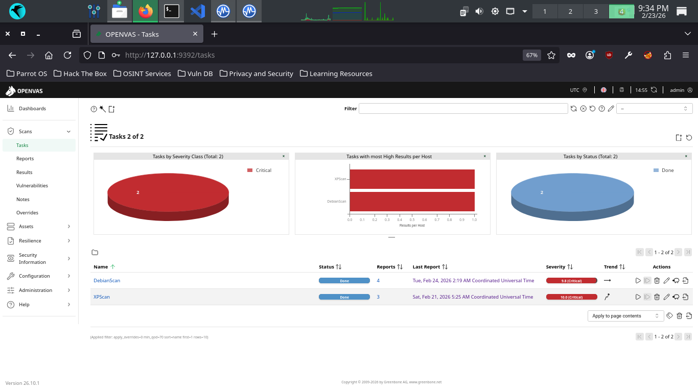Move the XPScan task to trashcan
The height and width of the screenshot is (392, 698).
657,297
